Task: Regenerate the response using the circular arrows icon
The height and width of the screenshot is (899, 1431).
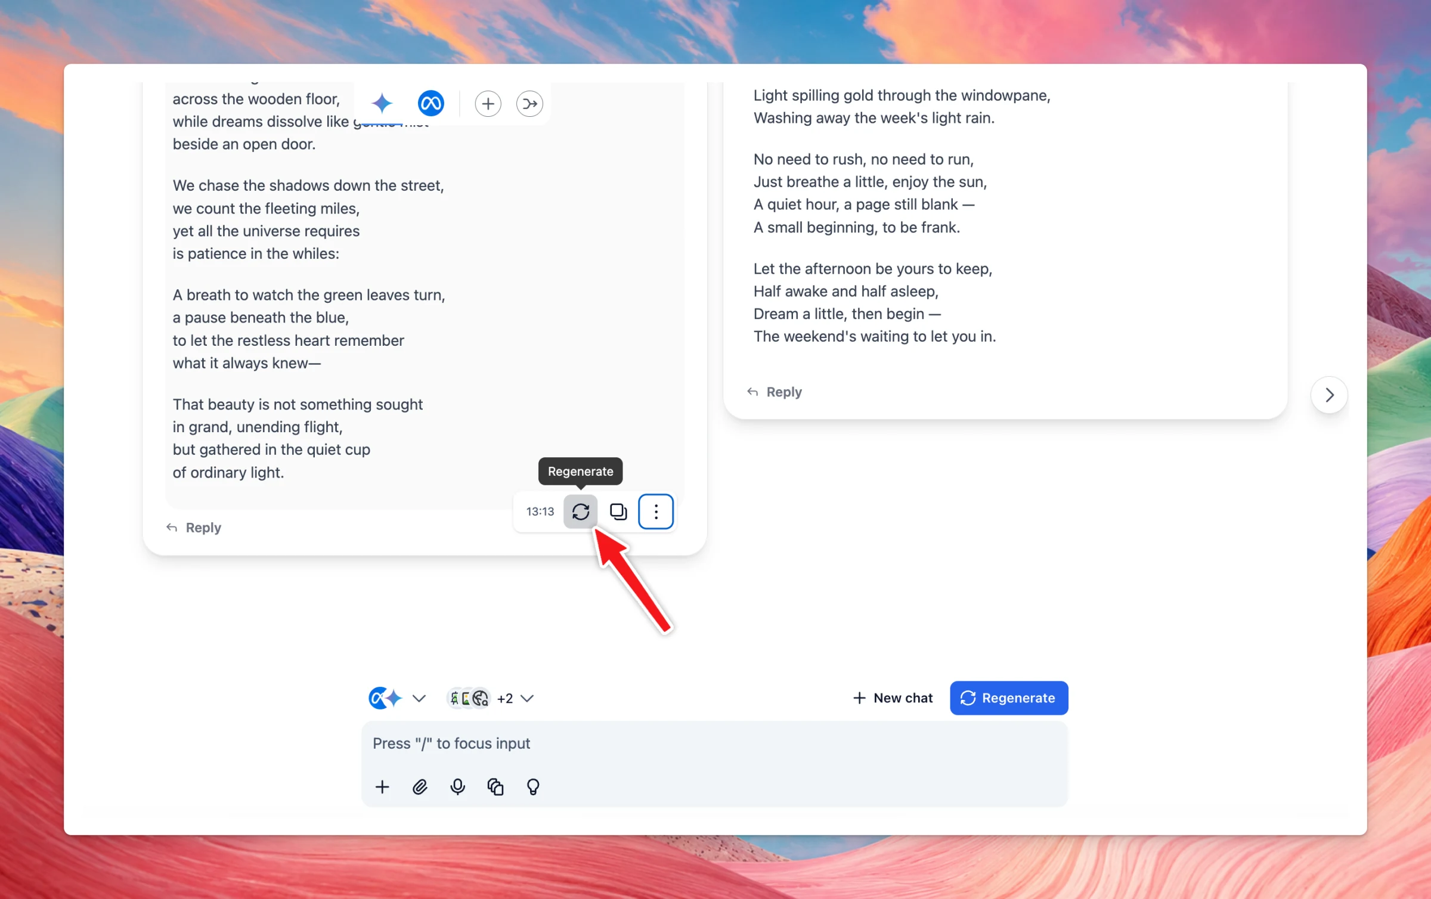Action: tap(580, 511)
